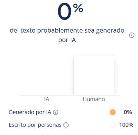Viewport: 138px width, 135px height.
Task: Click the orange Generado por IA color dot
Action: 113,112
